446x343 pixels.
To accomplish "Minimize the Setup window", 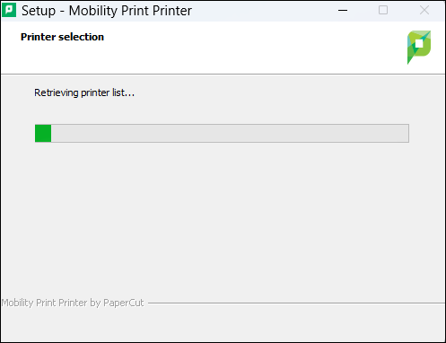I will pos(343,11).
